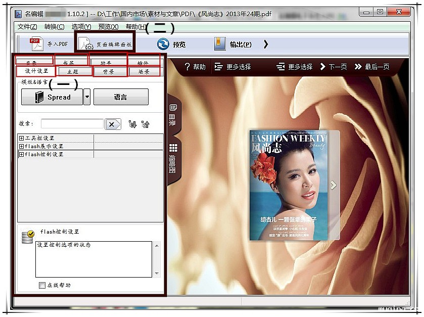Expand the flash展示设置 tree node
The image size is (424, 317).
(x=21, y=146)
